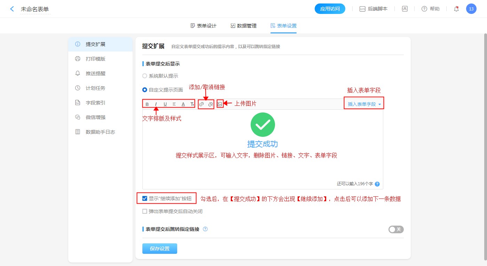Turn on the 表单提交后跳转指定链接 switch
This screenshot has height=266, width=487.
click(x=396, y=229)
